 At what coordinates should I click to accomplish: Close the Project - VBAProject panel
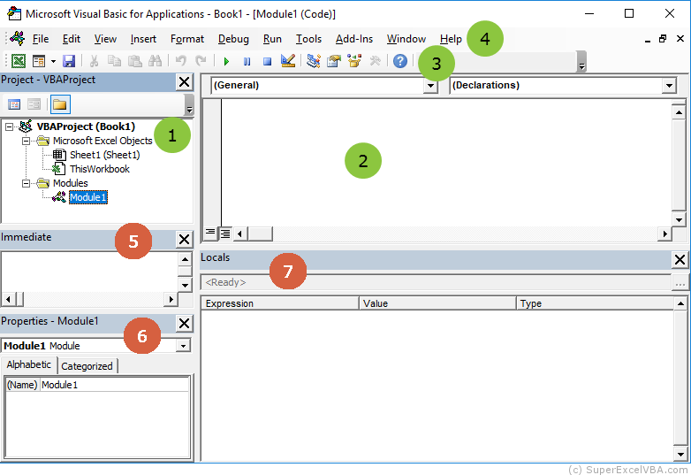tap(184, 82)
